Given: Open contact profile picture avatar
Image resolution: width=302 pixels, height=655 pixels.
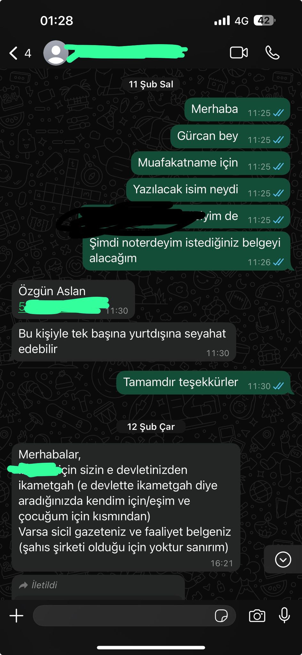Looking at the screenshot, I should click(56, 53).
